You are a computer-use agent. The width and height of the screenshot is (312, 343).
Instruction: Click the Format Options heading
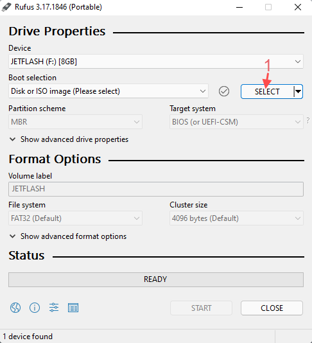click(55, 159)
